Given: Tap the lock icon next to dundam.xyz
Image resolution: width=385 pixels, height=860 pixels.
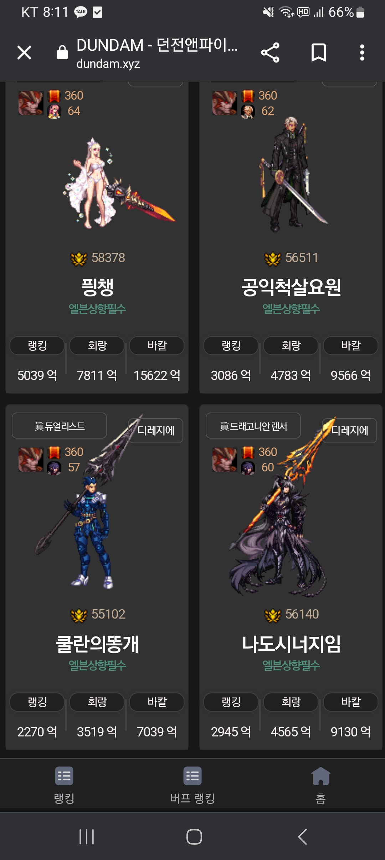Looking at the screenshot, I should 62,52.
